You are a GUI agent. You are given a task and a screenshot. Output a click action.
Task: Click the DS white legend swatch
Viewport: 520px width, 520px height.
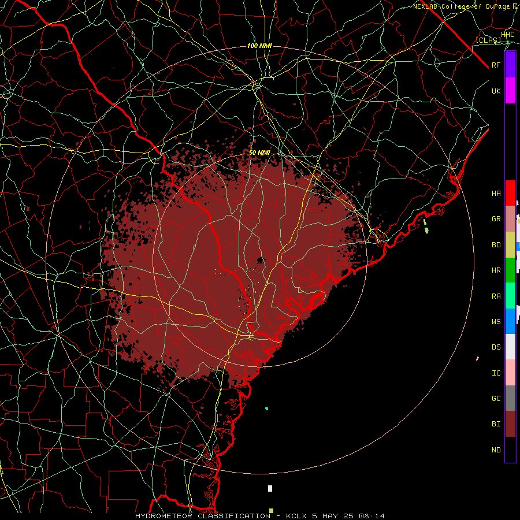510,347
